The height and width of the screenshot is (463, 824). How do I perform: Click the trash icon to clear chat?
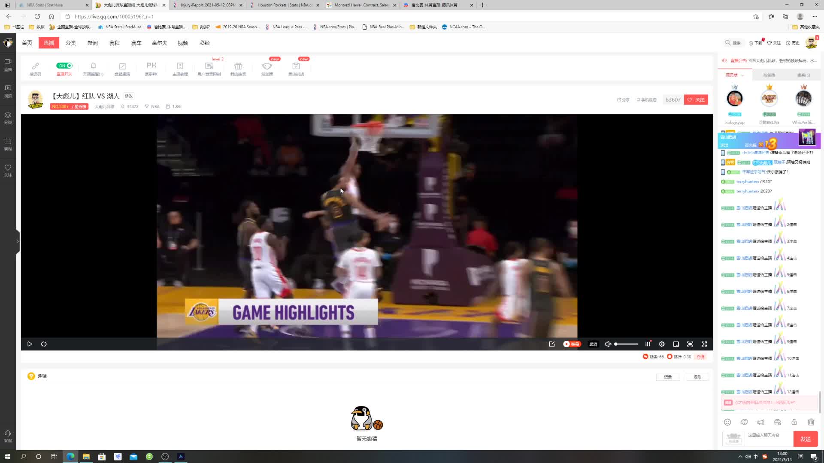[811, 422]
